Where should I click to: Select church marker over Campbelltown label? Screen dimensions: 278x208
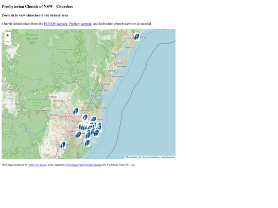[63, 145]
